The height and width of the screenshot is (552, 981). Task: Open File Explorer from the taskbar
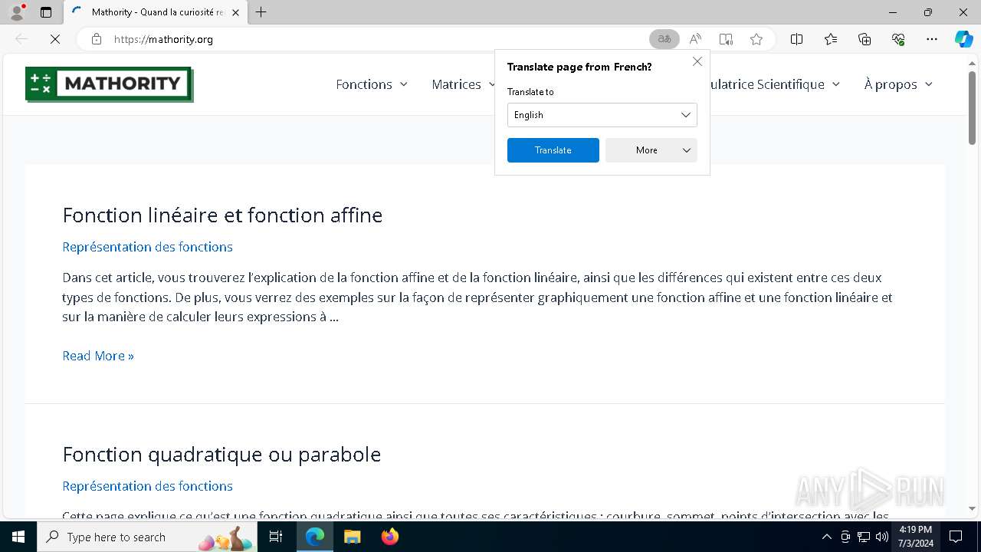point(352,537)
